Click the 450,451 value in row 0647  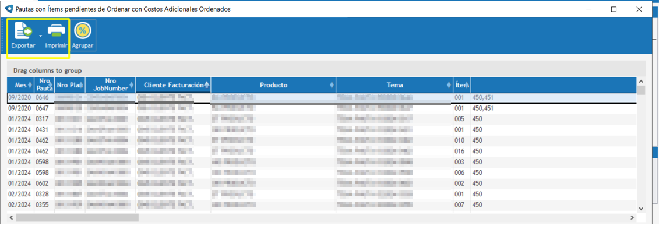coord(483,108)
